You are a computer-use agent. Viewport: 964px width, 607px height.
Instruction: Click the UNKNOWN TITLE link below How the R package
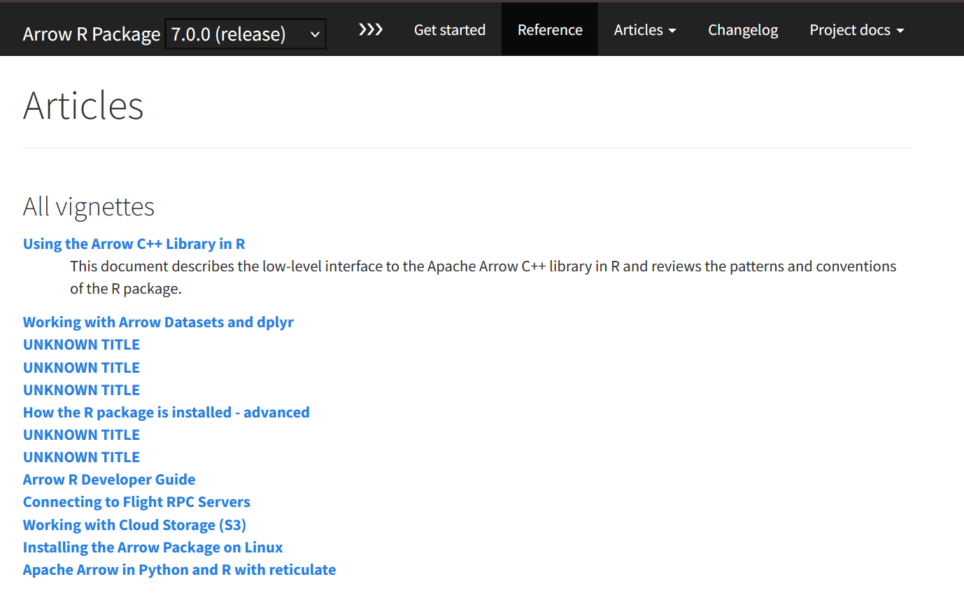click(81, 435)
